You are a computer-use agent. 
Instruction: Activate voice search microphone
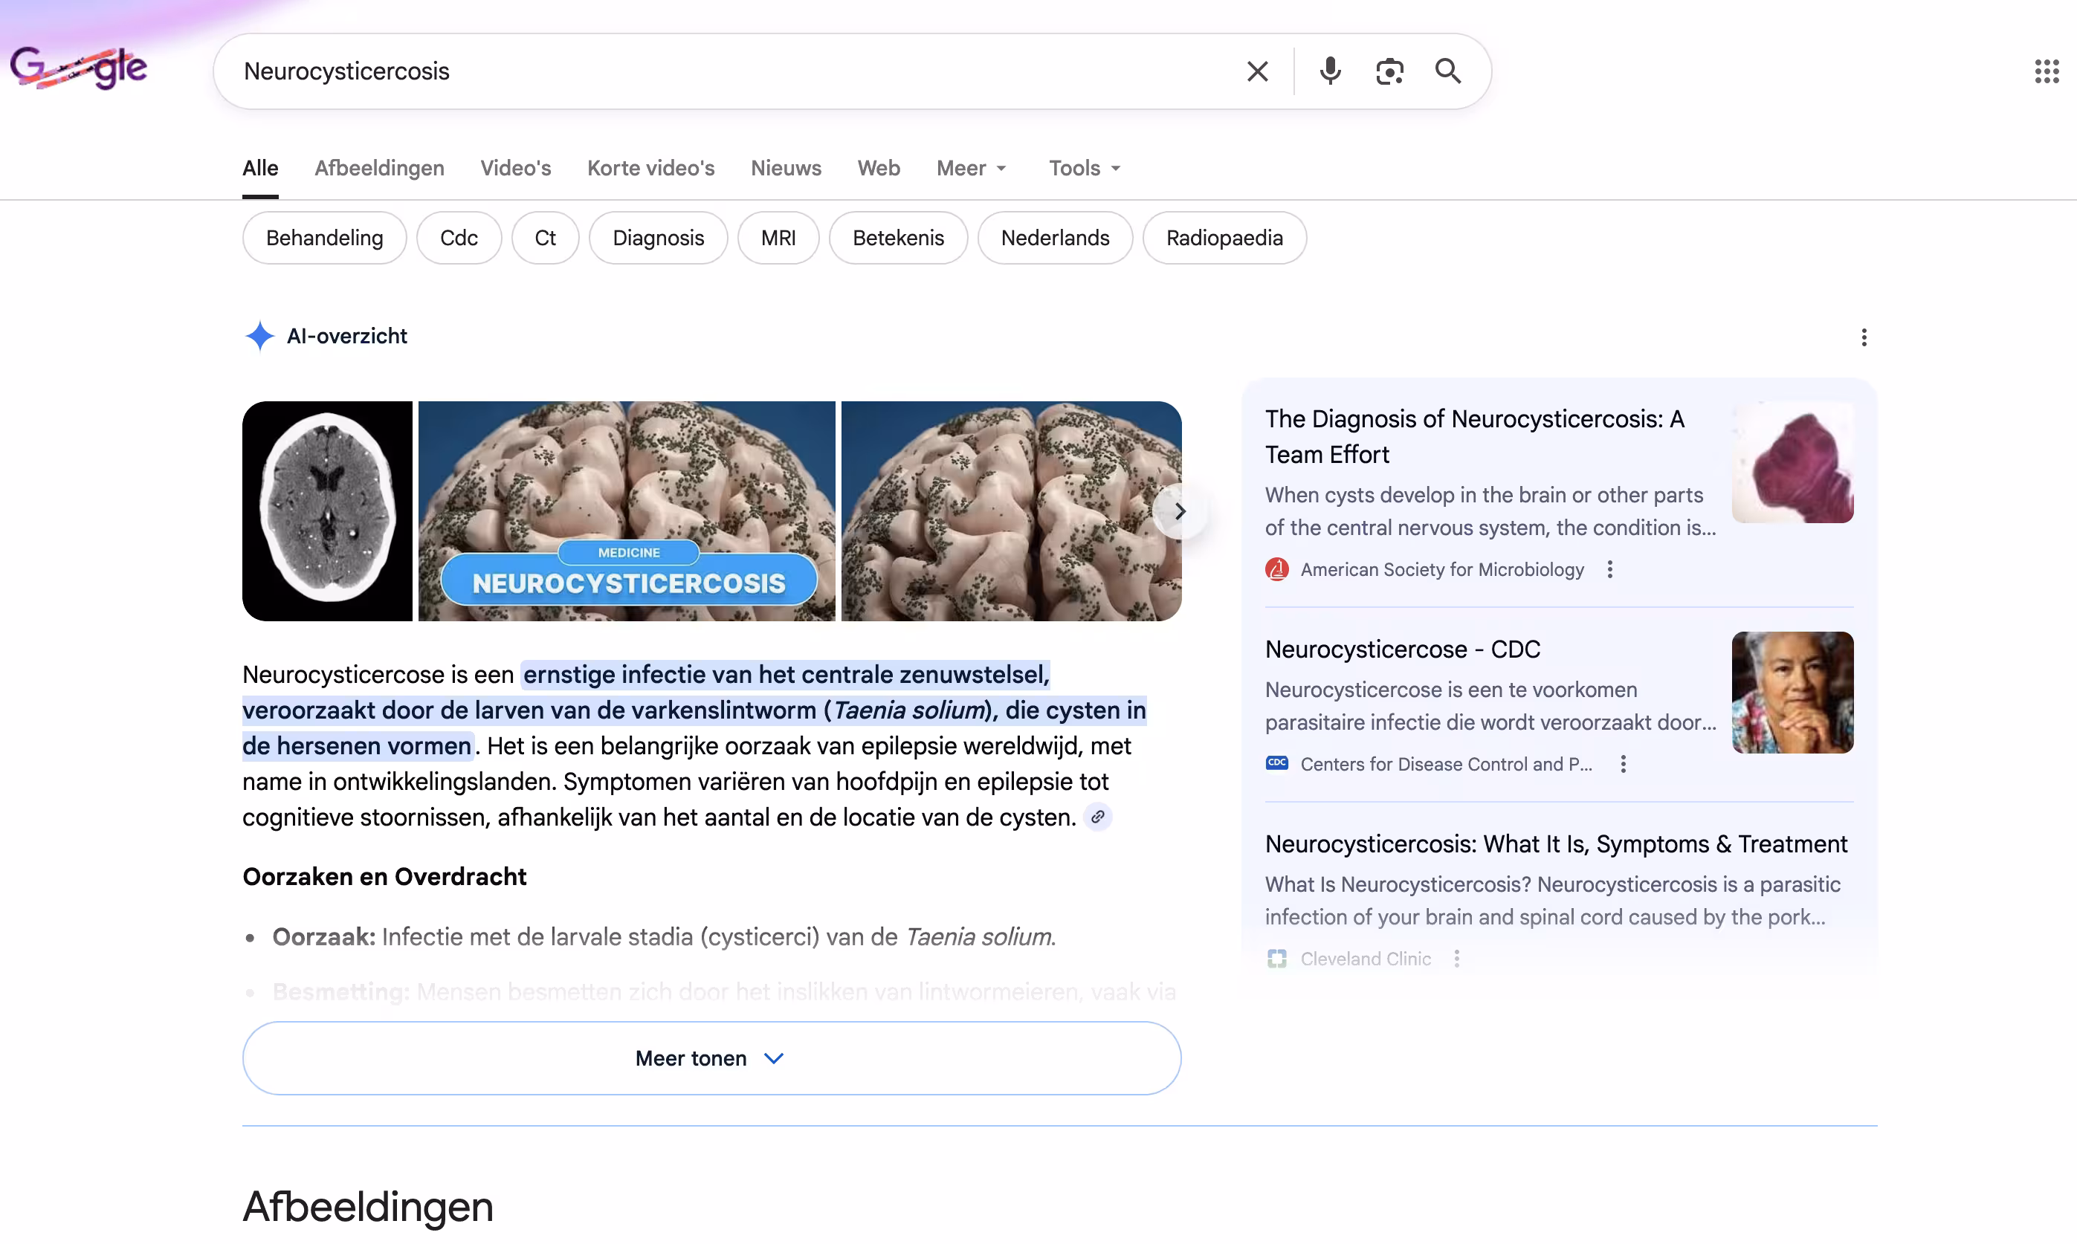[1329, 71]
